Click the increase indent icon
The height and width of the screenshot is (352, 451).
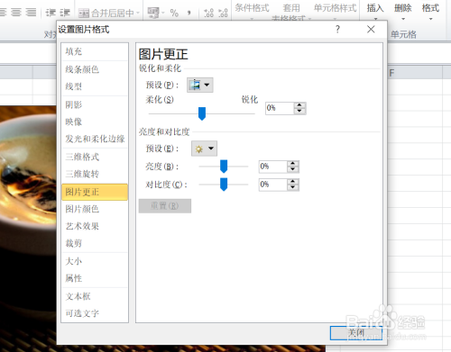(65, 13)
